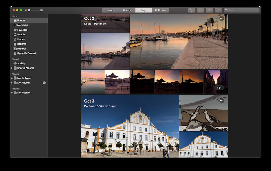Click the Oct 2 date heading
This screenshot has height=171, width=271.
click(89, 18)
